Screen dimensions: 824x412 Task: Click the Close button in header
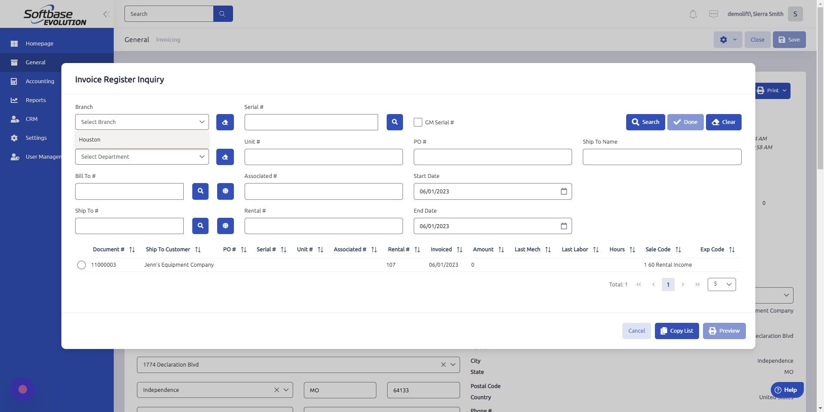(x=757, y=39)
